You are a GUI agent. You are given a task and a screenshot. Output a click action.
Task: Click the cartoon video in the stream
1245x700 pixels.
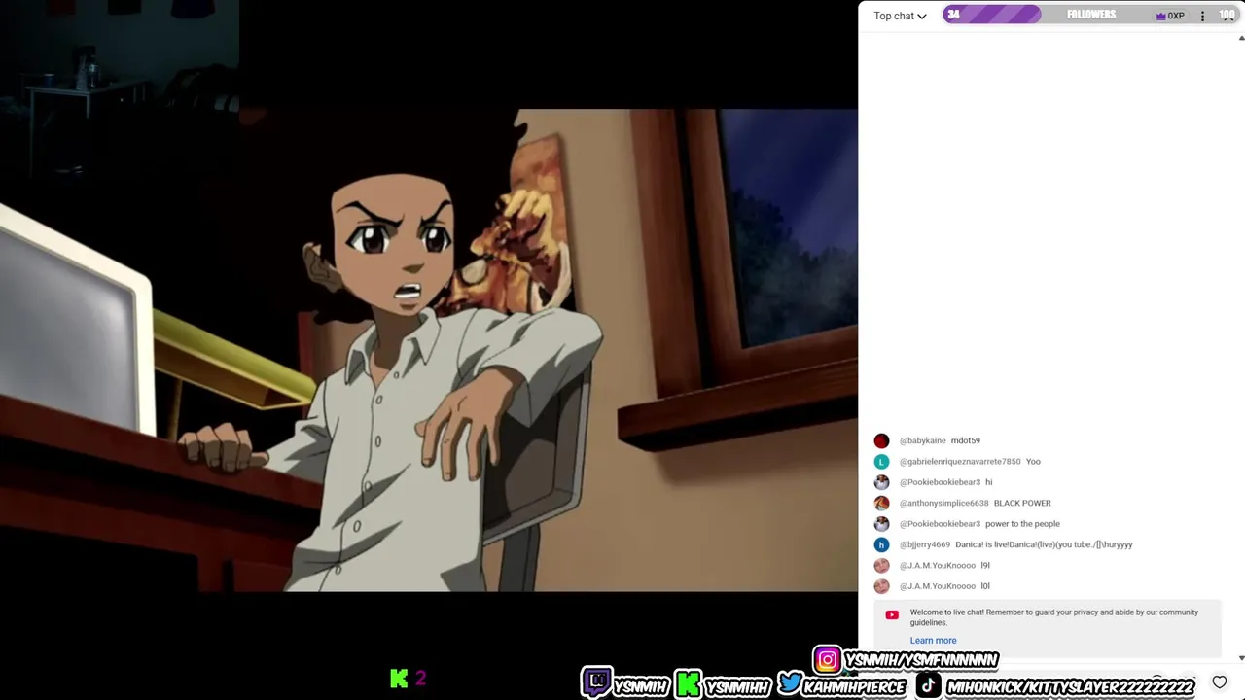click(429, 350)
